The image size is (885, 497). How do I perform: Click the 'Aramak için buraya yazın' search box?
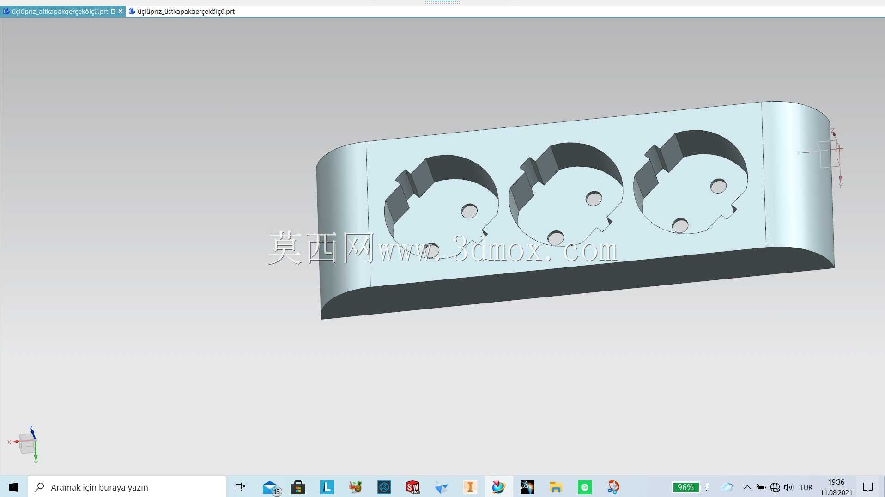pyautogui.click(x=127, y=487)
